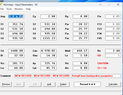
Task: Click the Lpt field with 85.71
Action: pyautogui.click(x=48, y=68)
